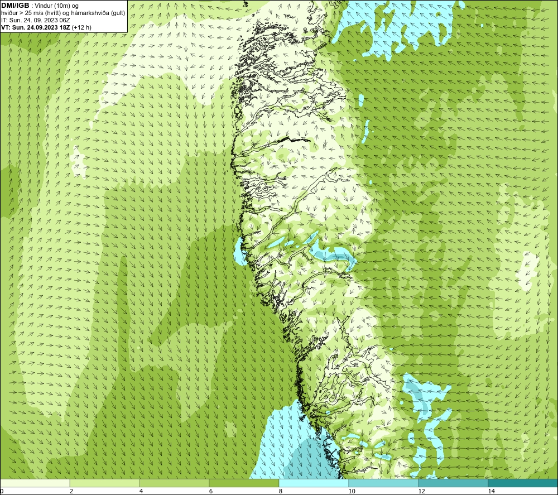Click the 8–10 m/s light cyan legend swatch
558x495 pixels.
[314, 483]
